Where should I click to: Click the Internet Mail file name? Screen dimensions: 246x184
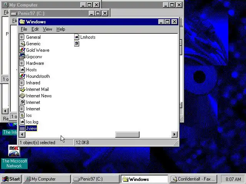tap(37, 89)
